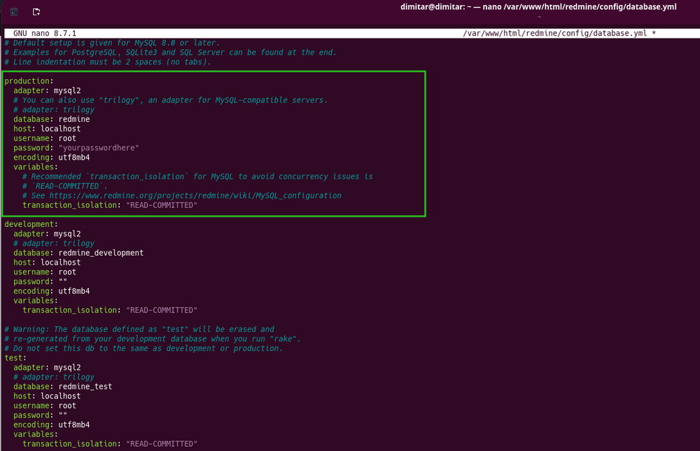Place cursor on '# Examples for PostgreSQL' comment line
This screenshot has height=451, width=700.
point(170,53)
